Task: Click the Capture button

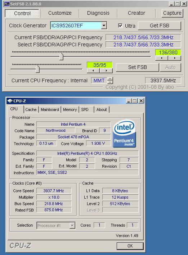Action: tap(172, 13)
